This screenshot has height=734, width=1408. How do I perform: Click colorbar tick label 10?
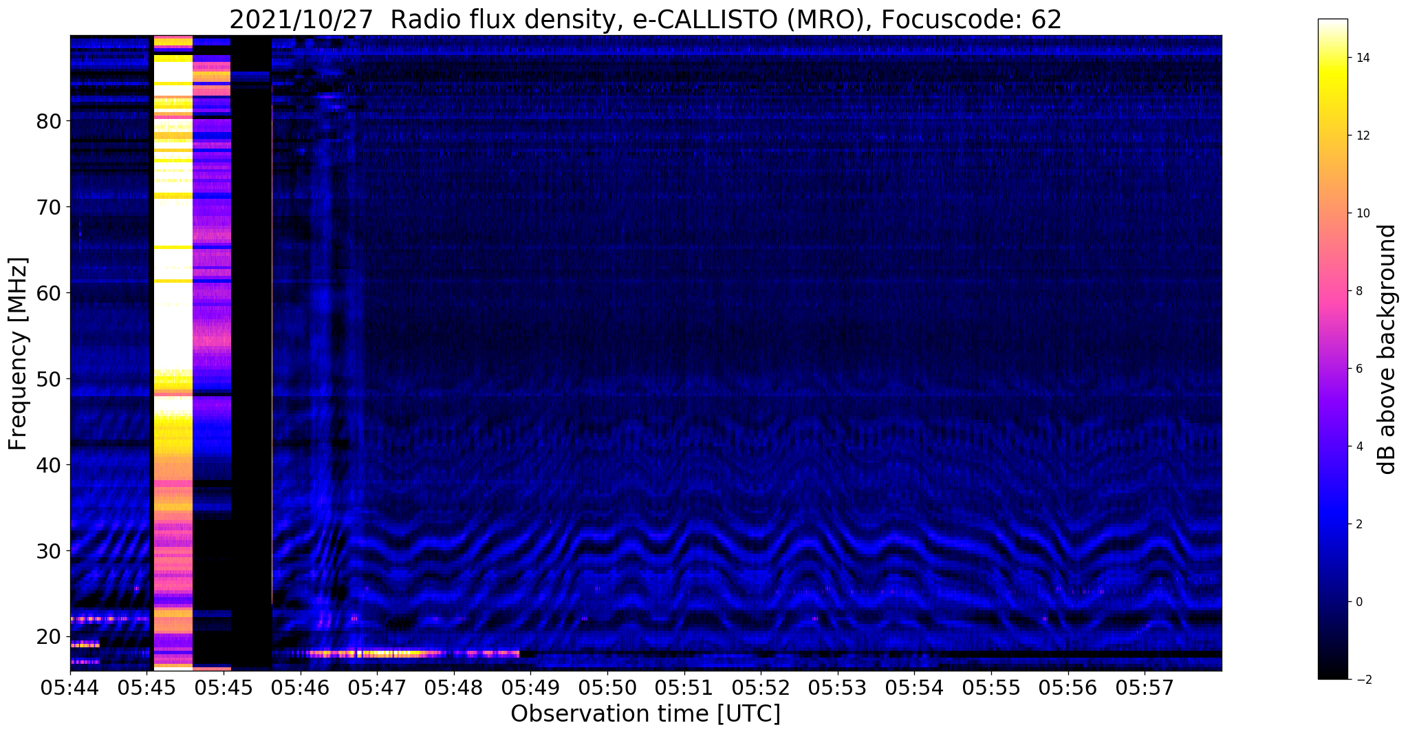click(x=1363, y=213)
